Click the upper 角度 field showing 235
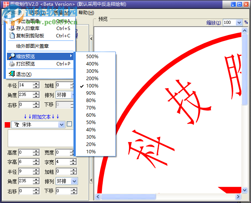This screenshot has height=203, width=251. tap(26, 95)
